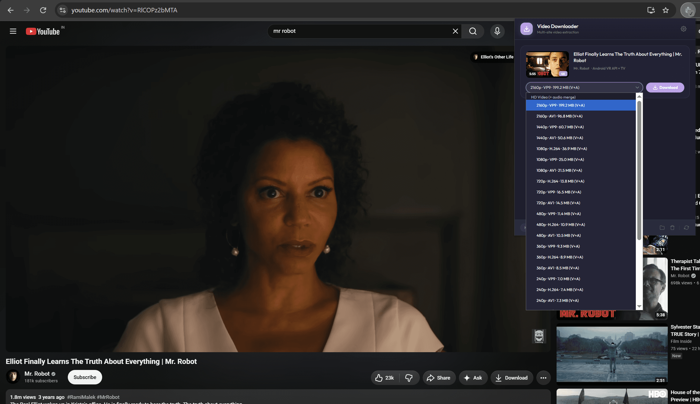The height and width of the screenshot is (404, 700).
Task: Go forward in browser history
Action: coord(27,10)
